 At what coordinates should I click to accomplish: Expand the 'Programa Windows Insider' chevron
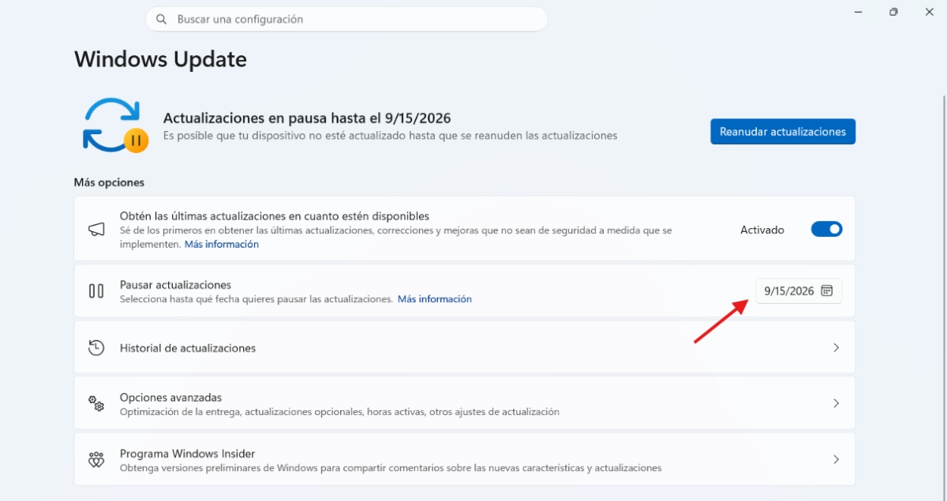[x=837, y=459]
